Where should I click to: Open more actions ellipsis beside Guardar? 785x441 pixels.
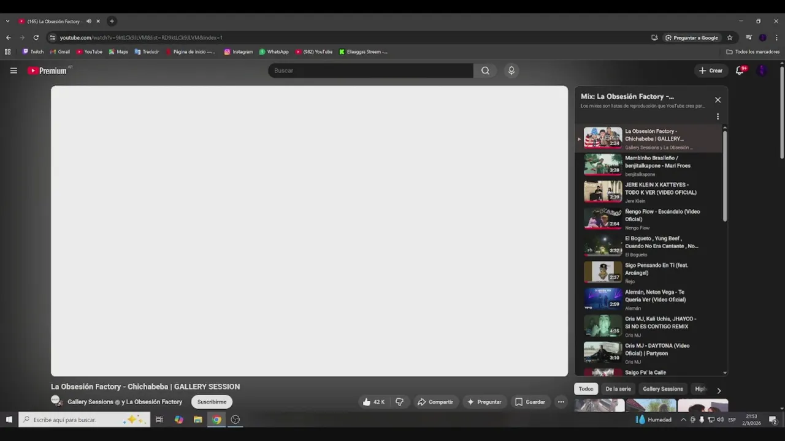click(561, 402)
